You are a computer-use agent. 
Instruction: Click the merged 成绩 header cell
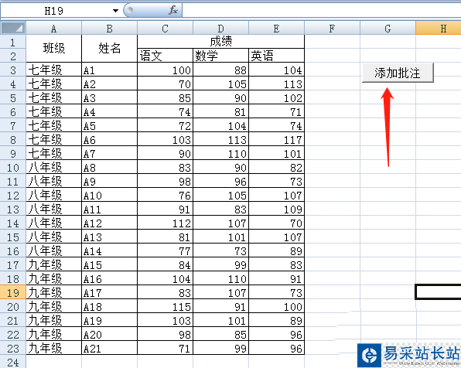[220, 42]
